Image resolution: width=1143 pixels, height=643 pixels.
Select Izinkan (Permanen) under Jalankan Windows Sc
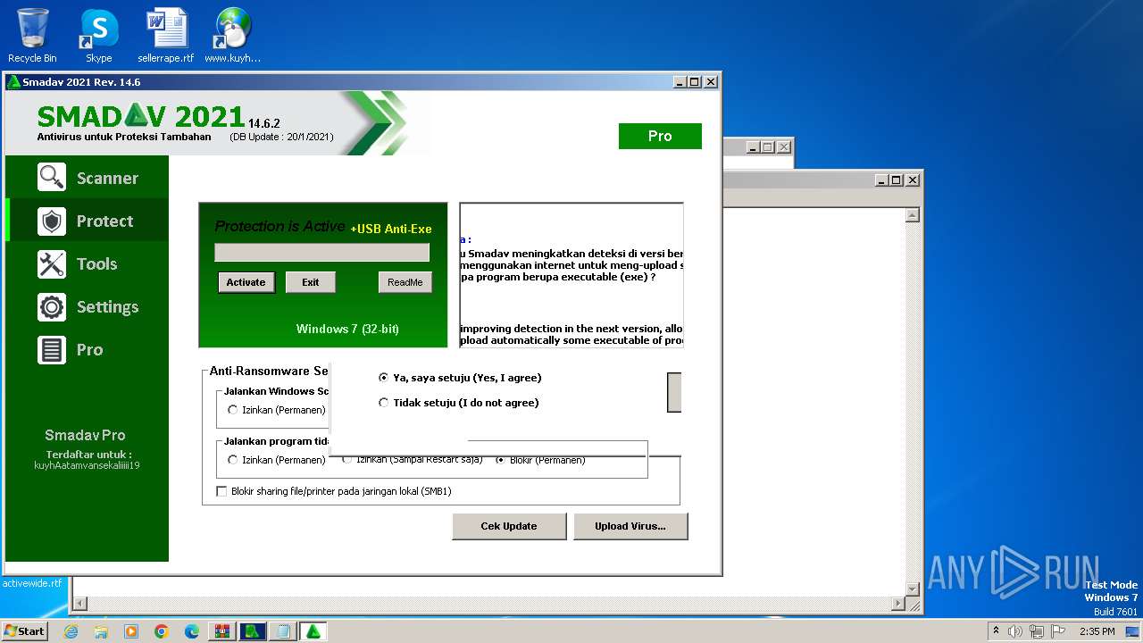(x=277, y=410)
